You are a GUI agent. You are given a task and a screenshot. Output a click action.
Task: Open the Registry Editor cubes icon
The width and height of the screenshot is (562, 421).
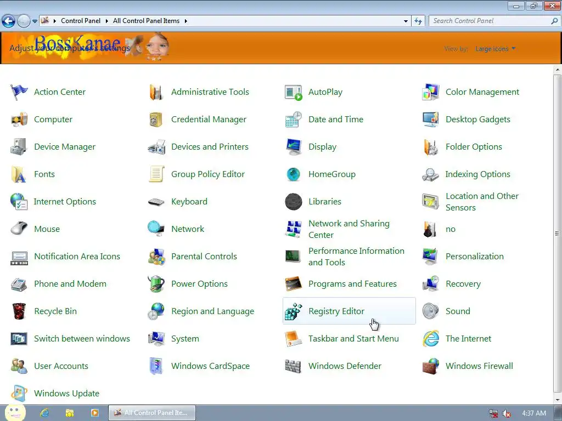click(293, 311)
